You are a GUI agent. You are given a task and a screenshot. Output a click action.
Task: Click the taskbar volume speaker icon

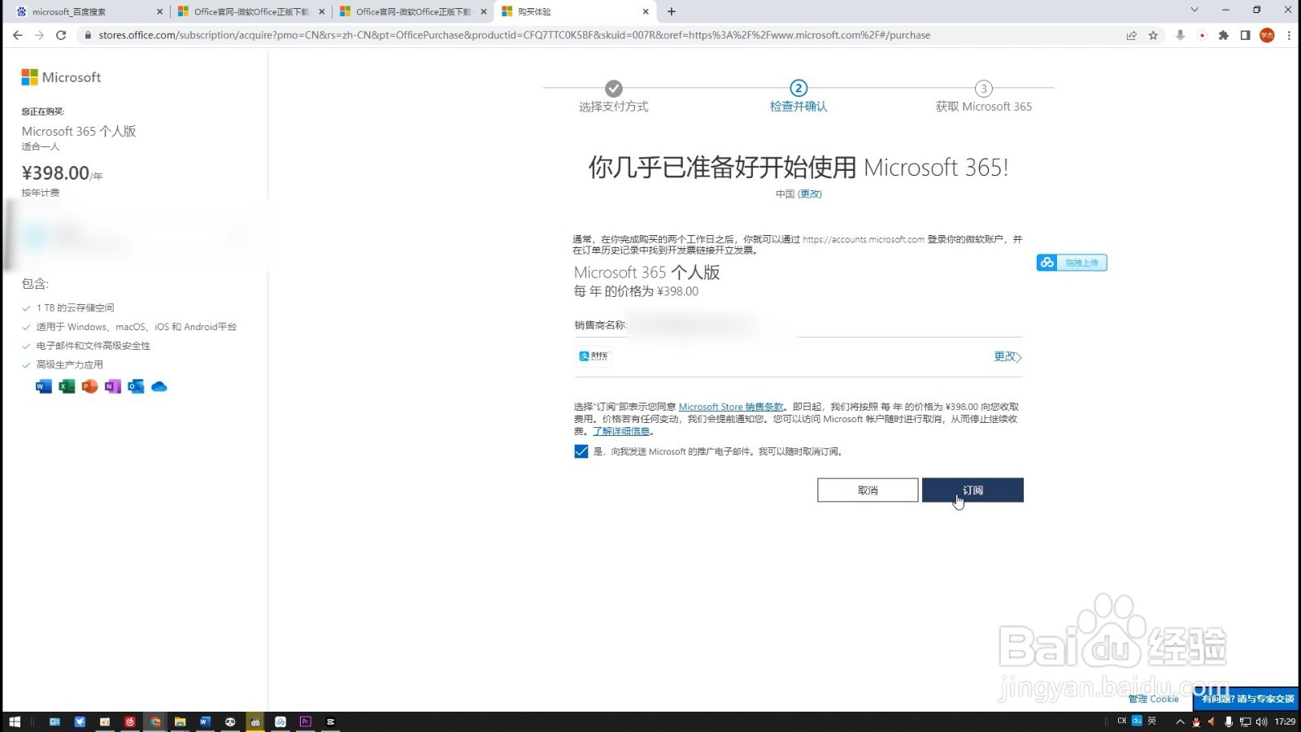tap(1260, 721)
